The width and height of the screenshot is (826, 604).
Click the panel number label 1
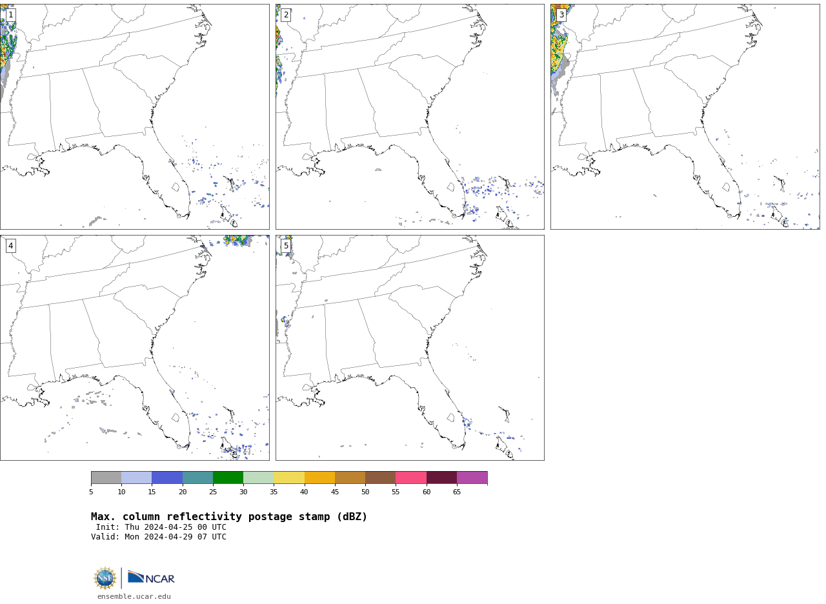click(10, 15)
